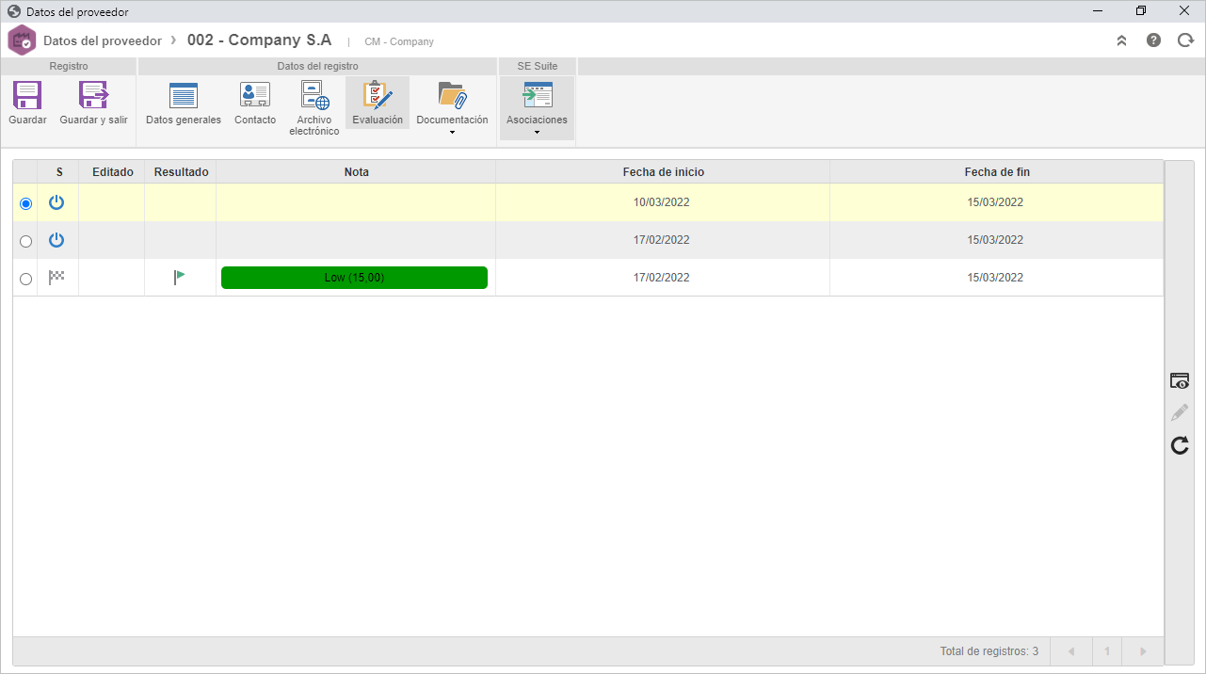This screenshot has height=674, width=1206.
Task: Click the checkered flag status icon
Action: click(56, 277)
